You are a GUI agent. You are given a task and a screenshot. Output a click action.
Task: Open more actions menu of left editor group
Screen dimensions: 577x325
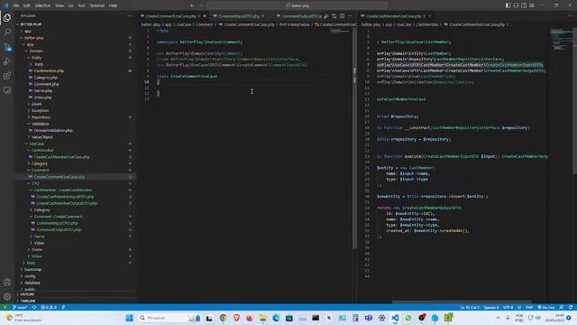(x=350, y=16)
